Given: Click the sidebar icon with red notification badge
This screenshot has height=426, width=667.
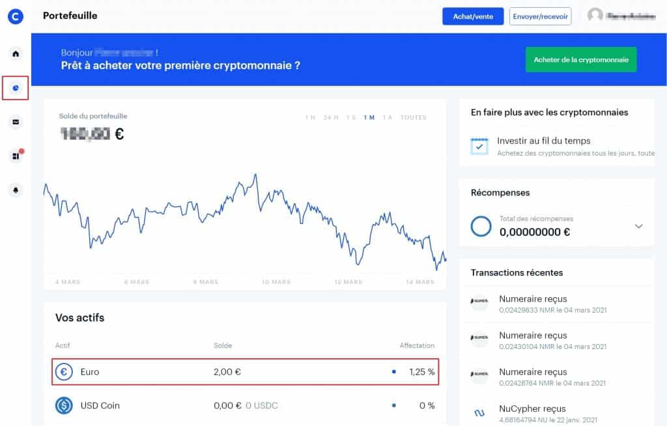Looking at the screenshot, I should [15, 156].
